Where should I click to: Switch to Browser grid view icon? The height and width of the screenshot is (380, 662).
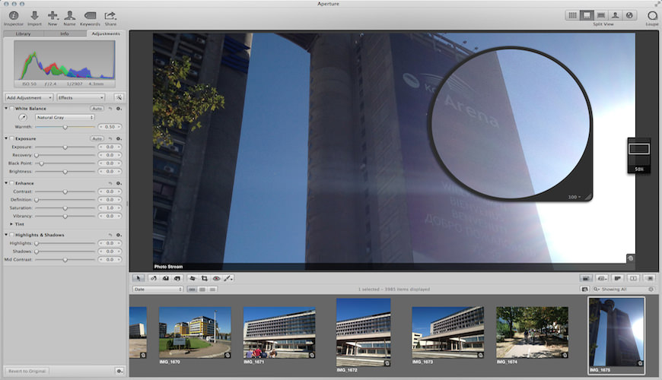tap(572, 15)
